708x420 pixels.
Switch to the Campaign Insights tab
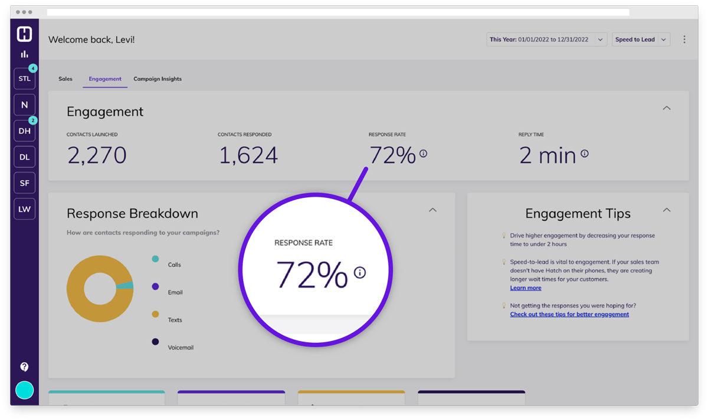[x=158, y=78]
